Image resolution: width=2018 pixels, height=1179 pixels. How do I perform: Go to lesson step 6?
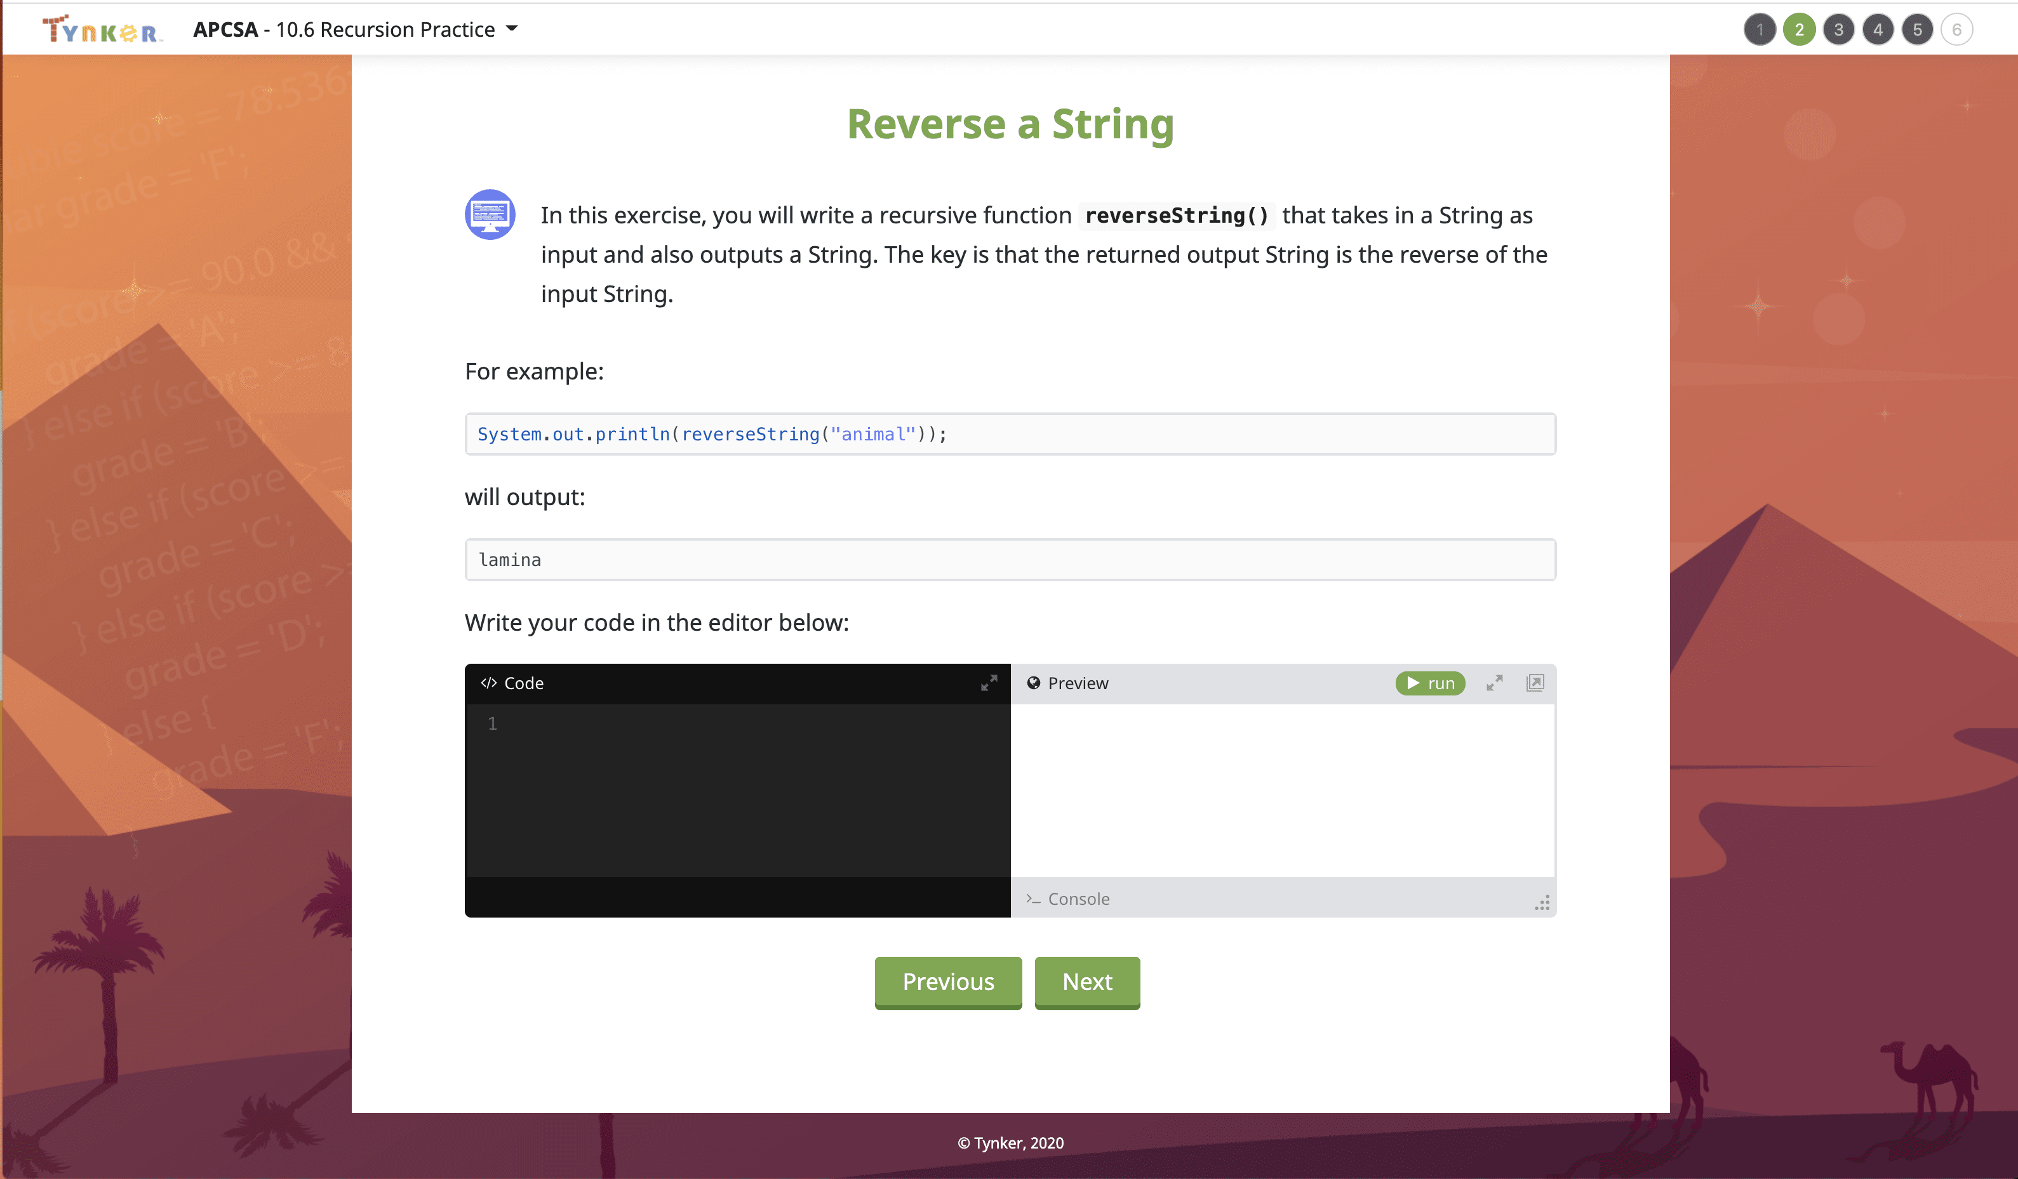click(1956, 30)
